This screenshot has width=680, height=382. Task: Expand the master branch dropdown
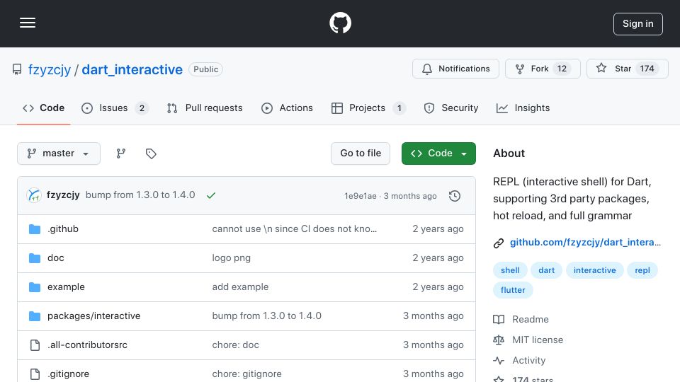59,154
